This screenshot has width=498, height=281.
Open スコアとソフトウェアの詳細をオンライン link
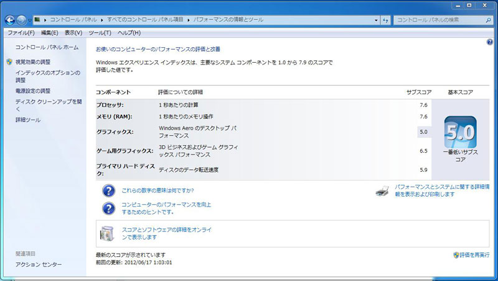coord(167,233)
